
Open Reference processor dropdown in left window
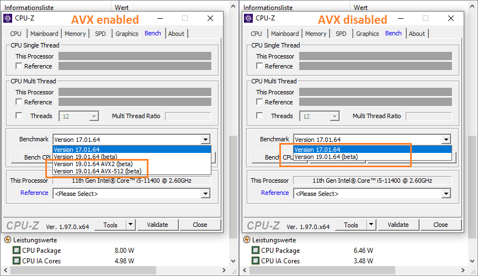click(205, 194)
